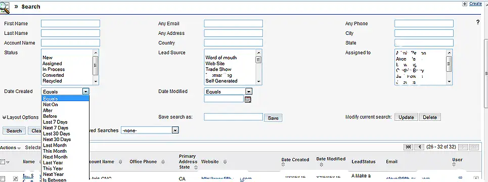Click the Last Name input field
Viewport: 488px width, 182px height.
[x=70, y=33]
